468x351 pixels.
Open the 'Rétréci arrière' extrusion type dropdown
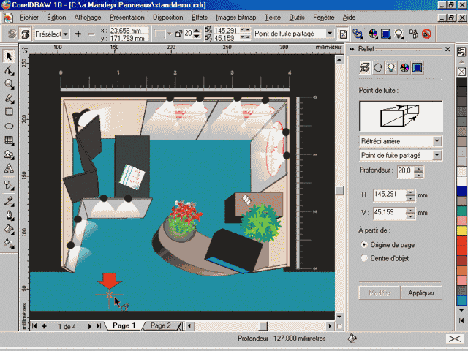tap(437, 140)
